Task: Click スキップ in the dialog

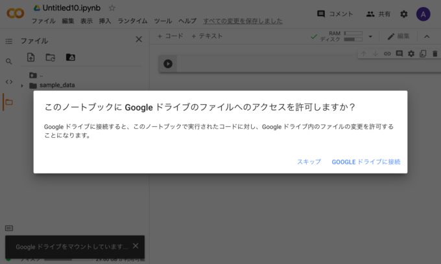Action: (x=309, y=162)
